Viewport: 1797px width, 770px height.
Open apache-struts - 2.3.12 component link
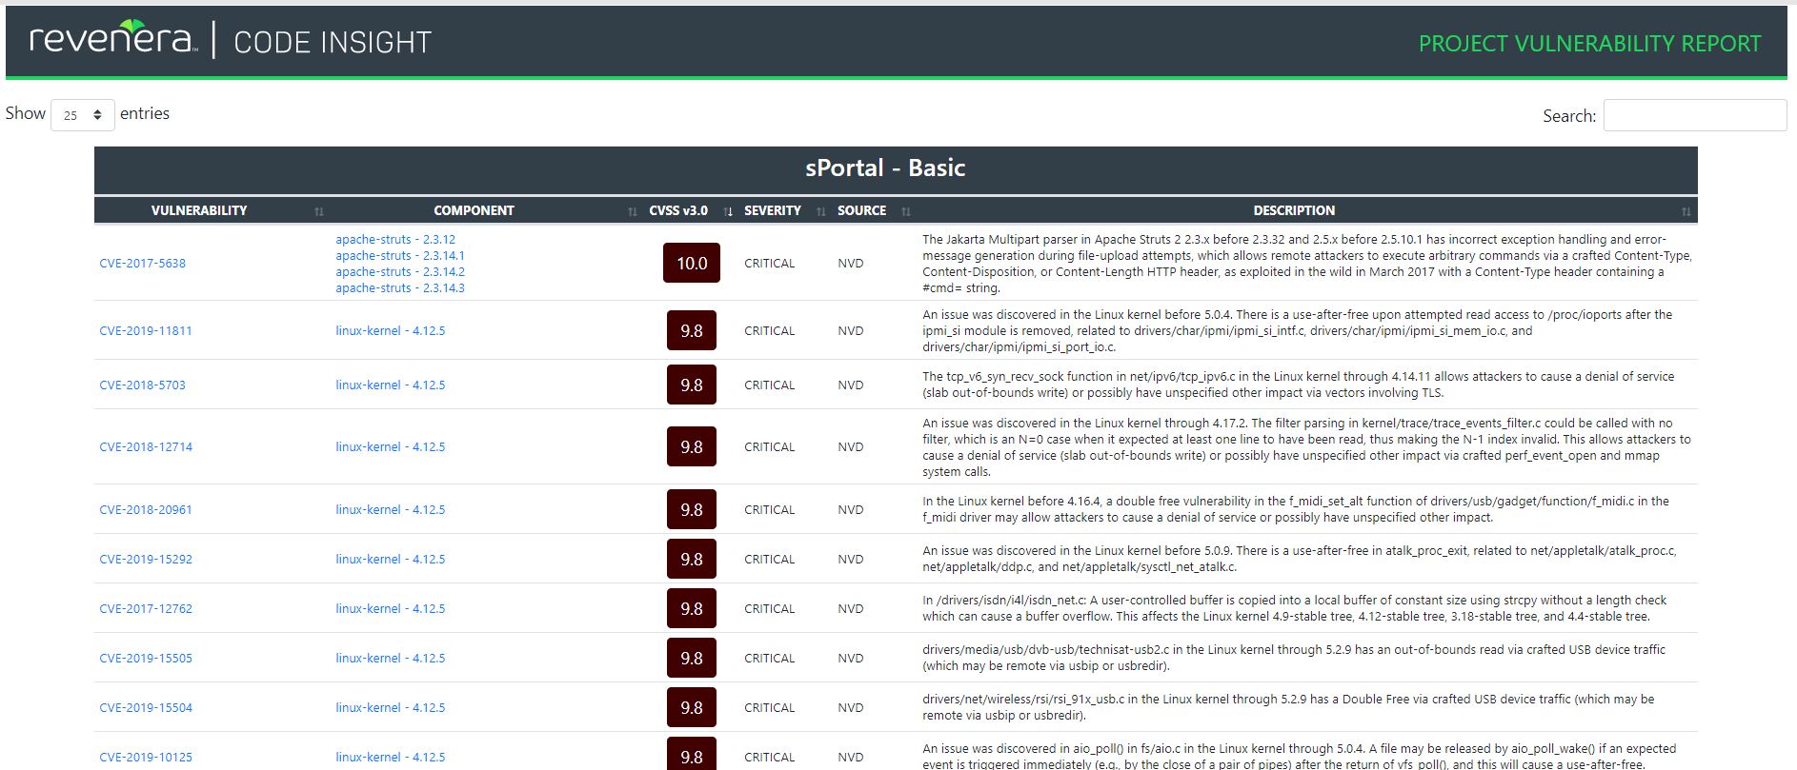[x=395, y=240]
